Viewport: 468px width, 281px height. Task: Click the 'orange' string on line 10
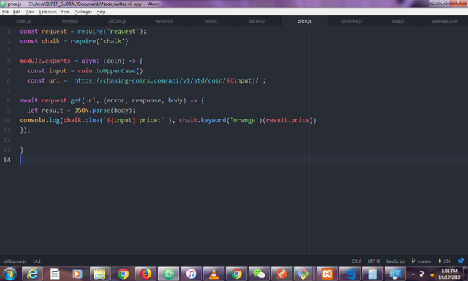pyautogui.click(x=244, y=120)
